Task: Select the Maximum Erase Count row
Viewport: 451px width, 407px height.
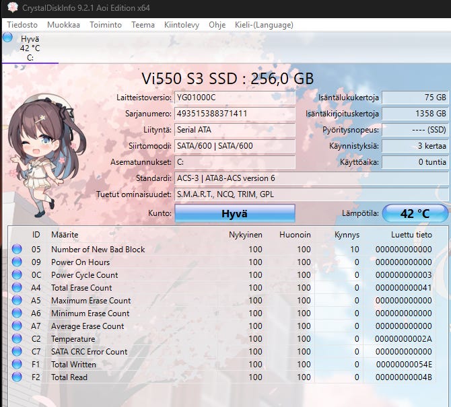Action: pos(222,300)
